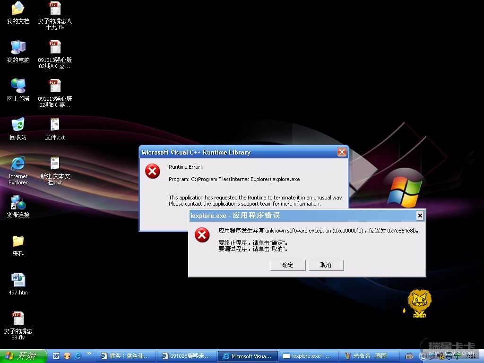Click the Runtime Error! message text
Image resolution: width=484 pixels, height=363 pixels.
coord(185,167)
